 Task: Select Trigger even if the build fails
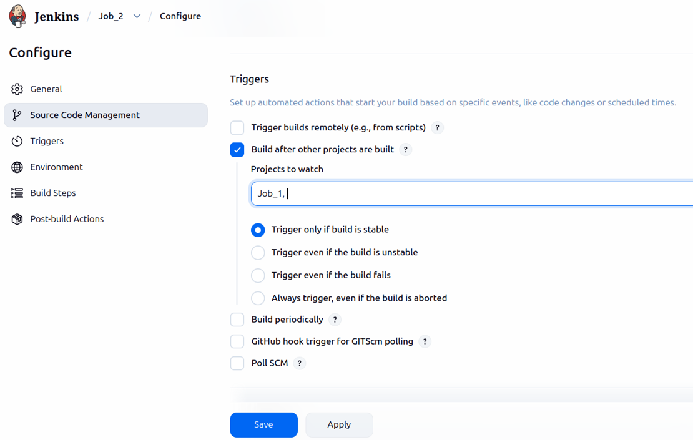point(258,275)
